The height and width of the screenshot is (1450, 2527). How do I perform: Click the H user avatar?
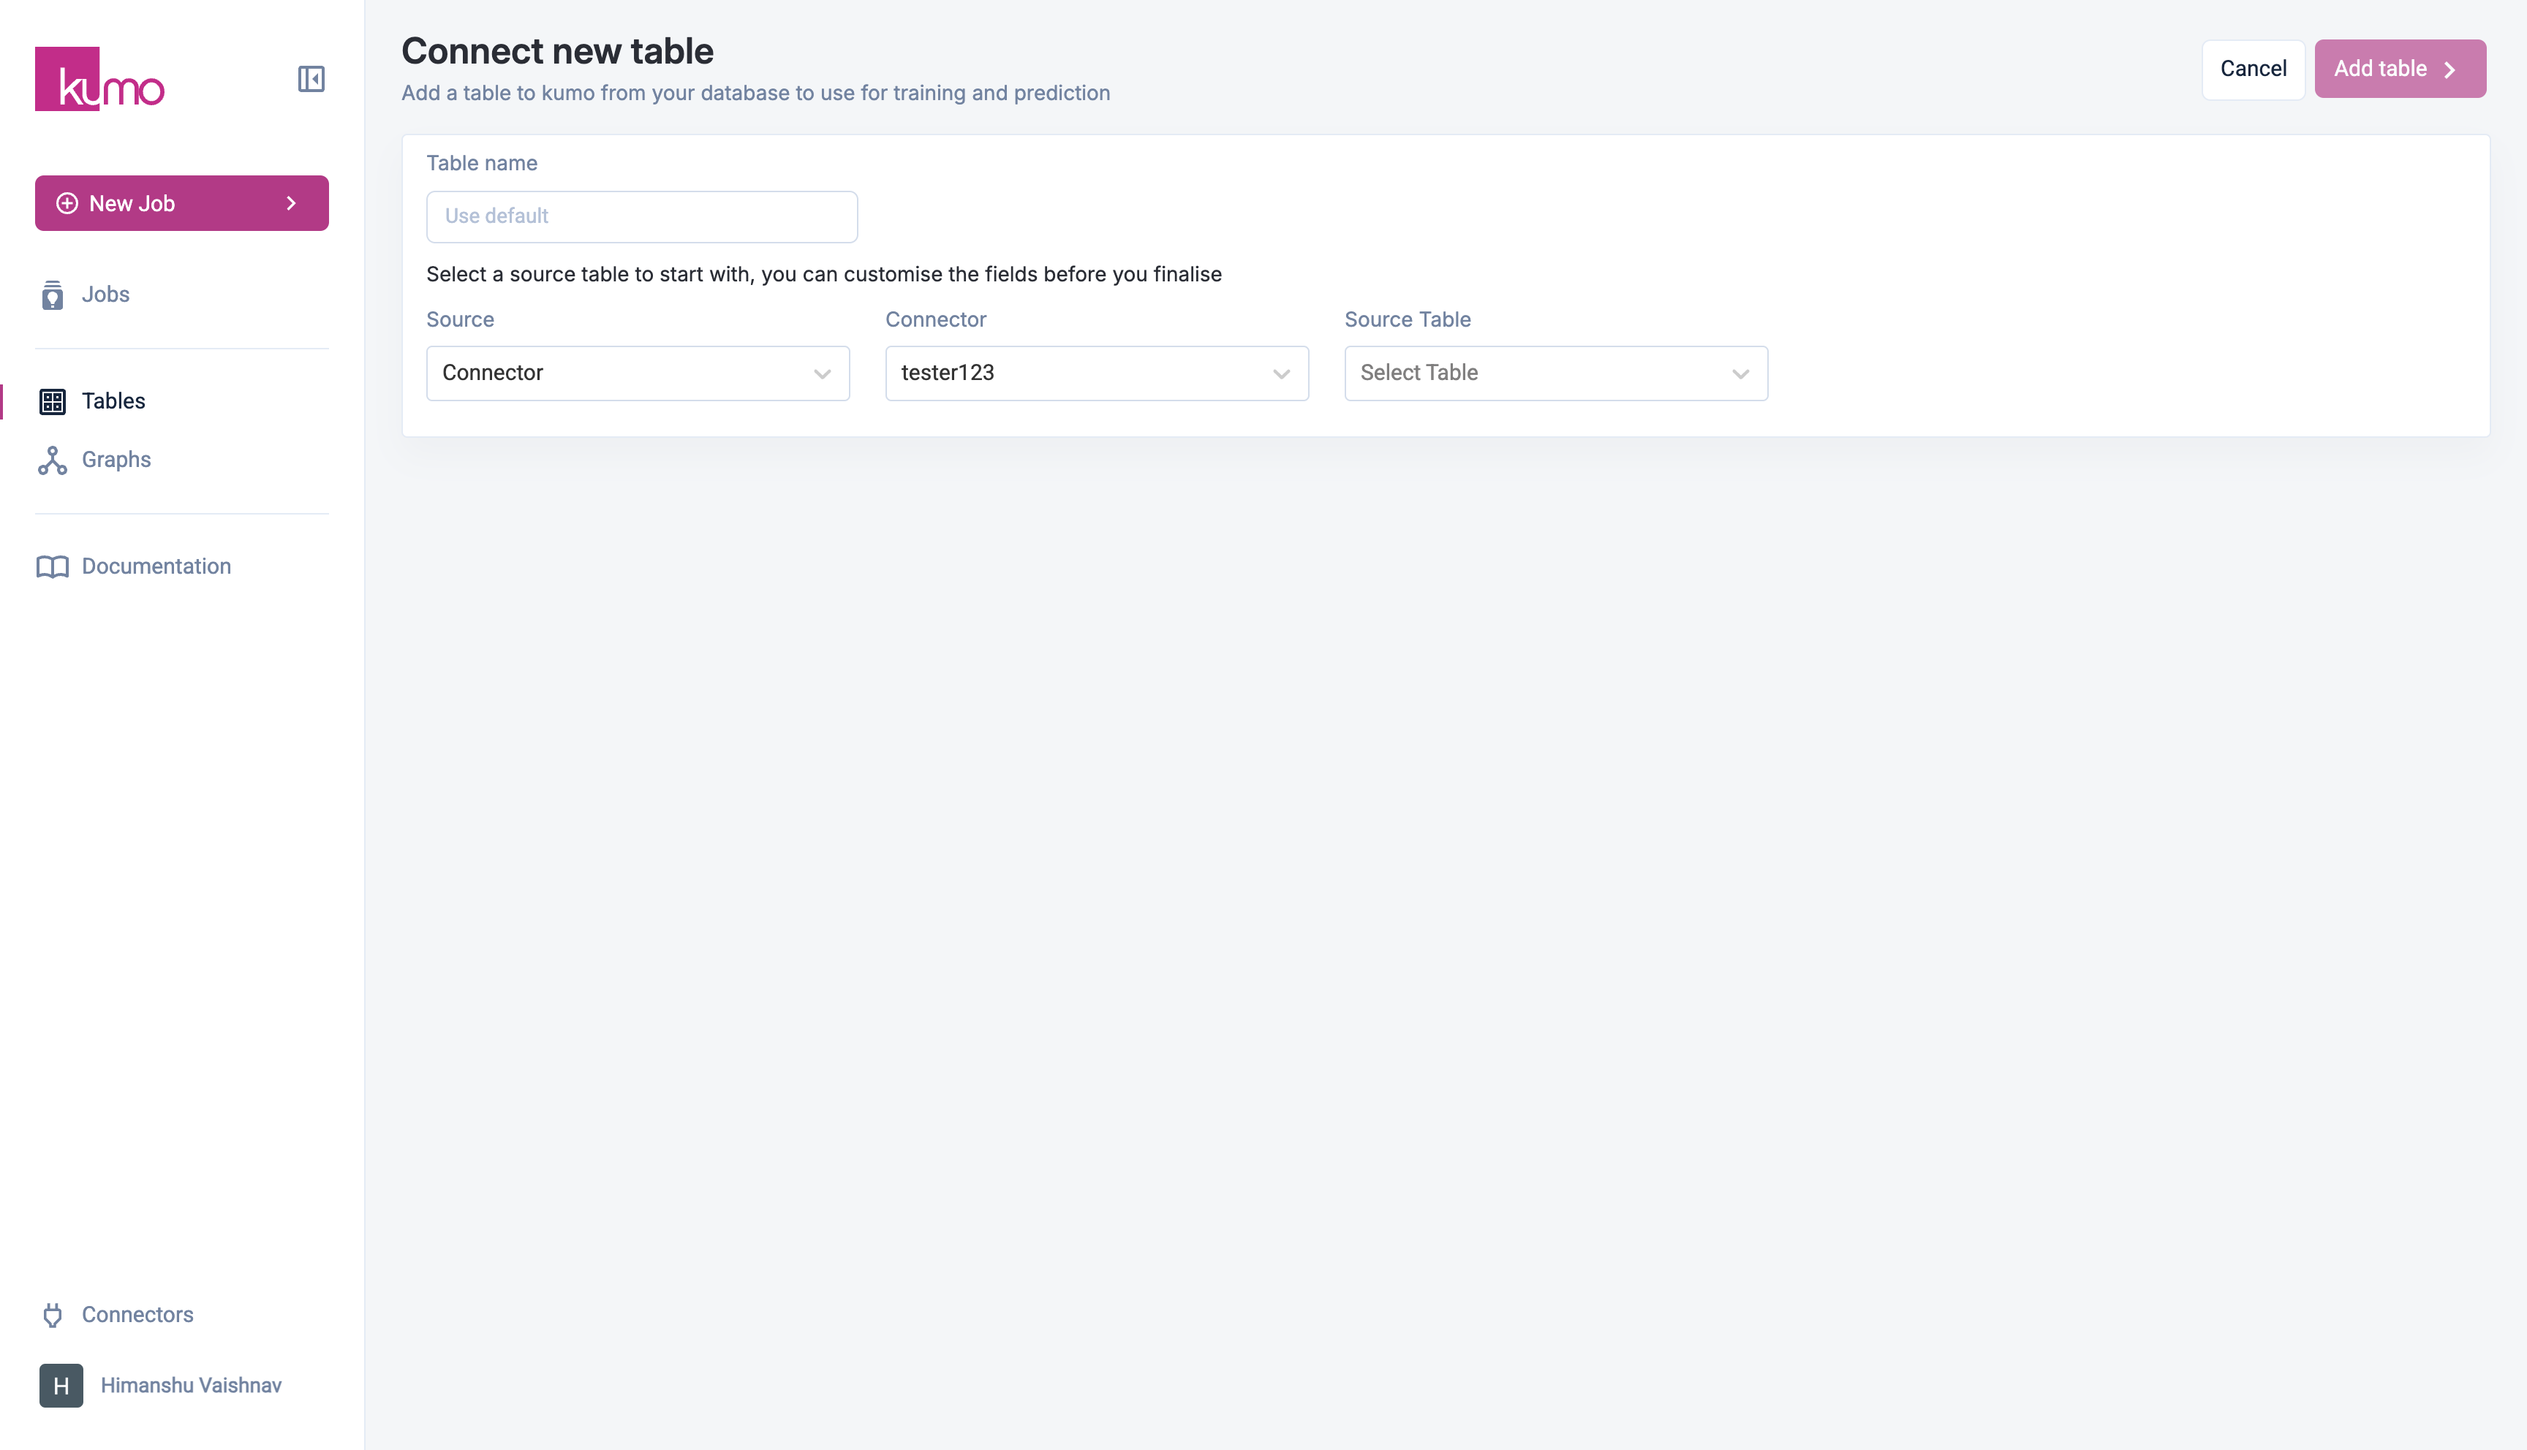(61, 1386)
